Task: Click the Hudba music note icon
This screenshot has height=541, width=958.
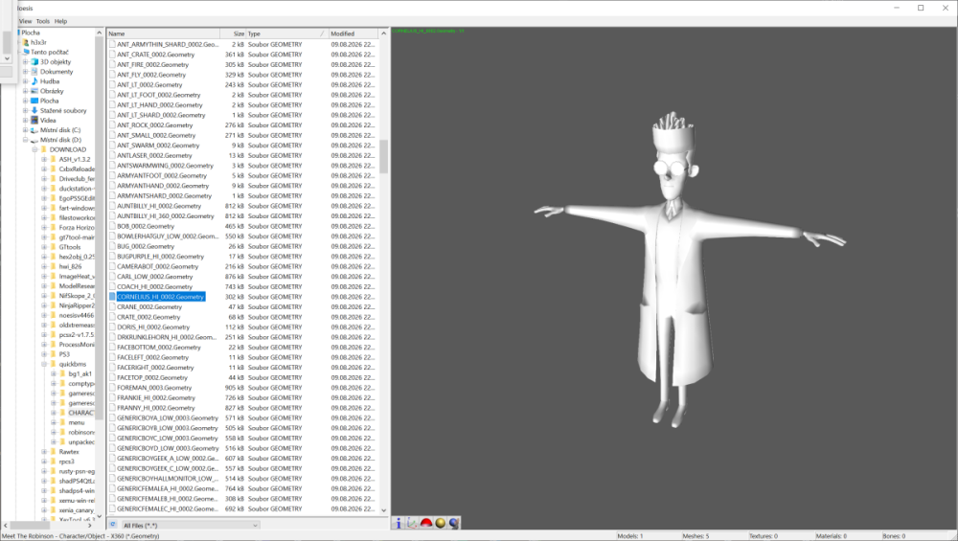Action: pos(34,81)
